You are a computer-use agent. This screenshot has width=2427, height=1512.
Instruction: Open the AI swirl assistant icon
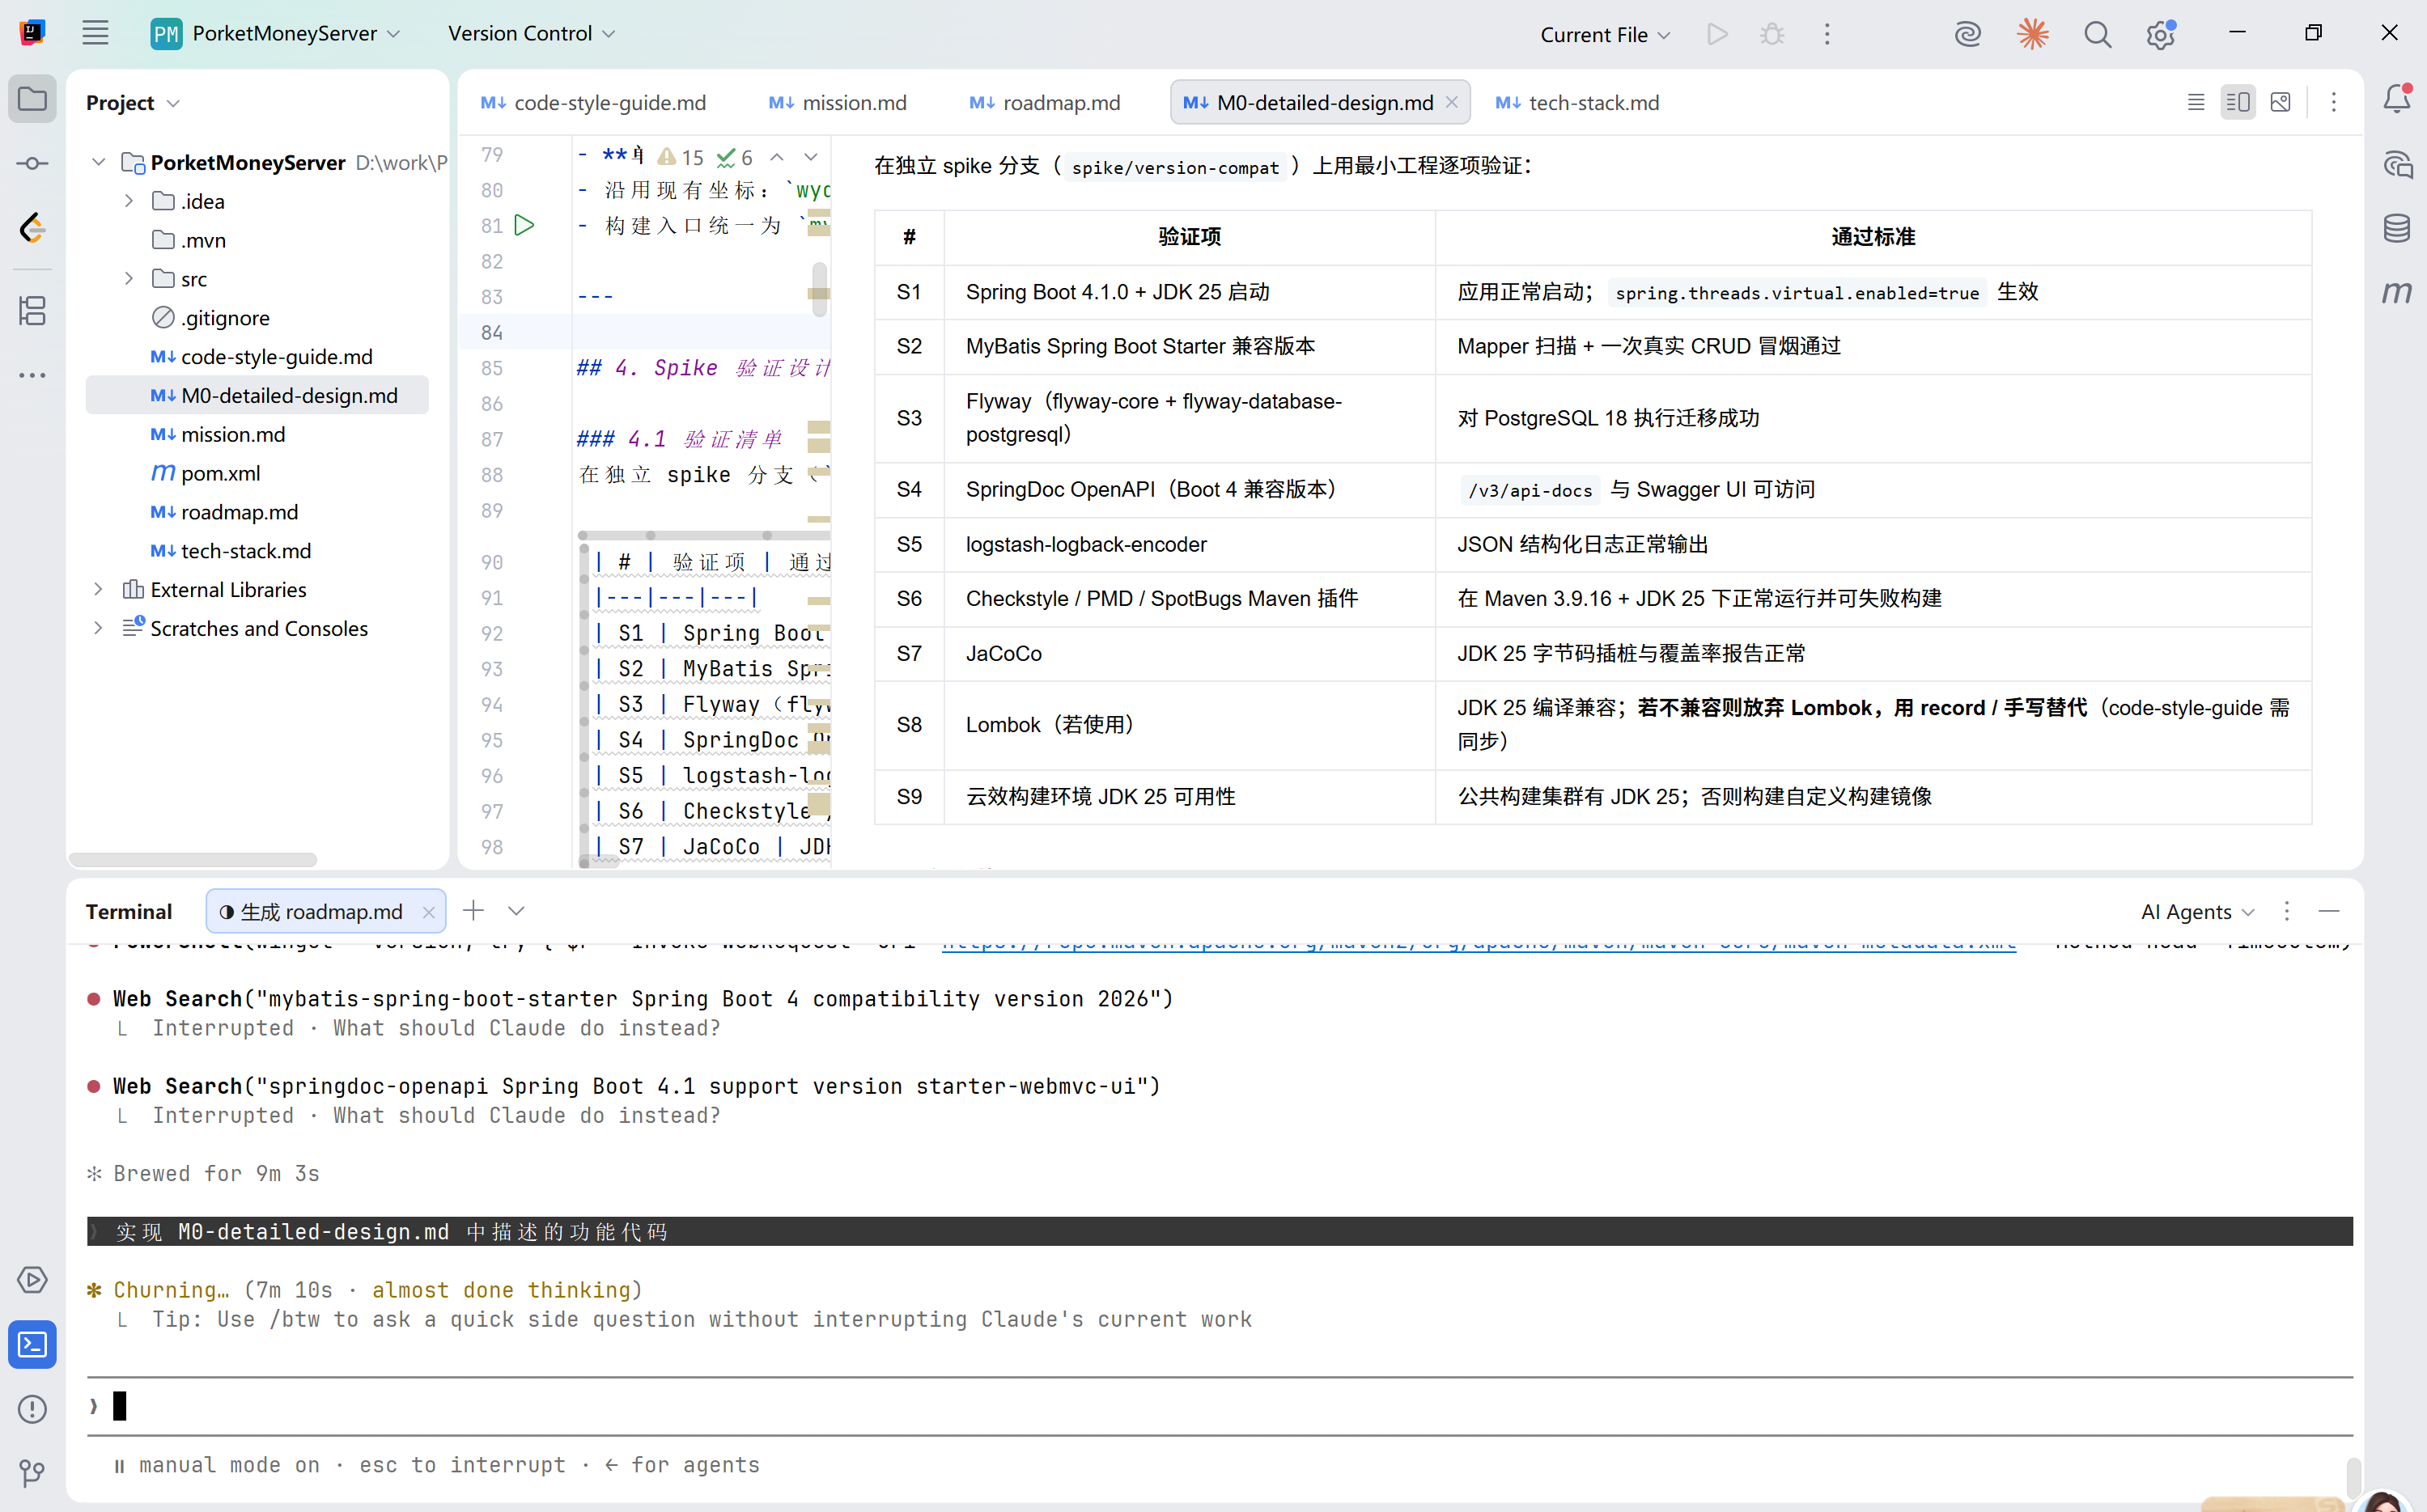click(1968, 34)
